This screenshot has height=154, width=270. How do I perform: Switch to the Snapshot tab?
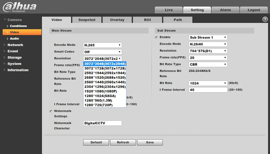tap(87, 20)
